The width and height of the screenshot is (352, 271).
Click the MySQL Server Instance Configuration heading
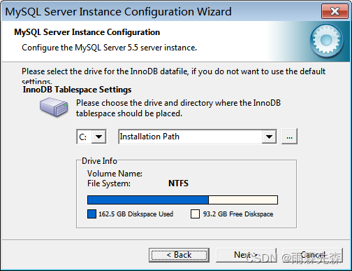click(x=87, y=32)
